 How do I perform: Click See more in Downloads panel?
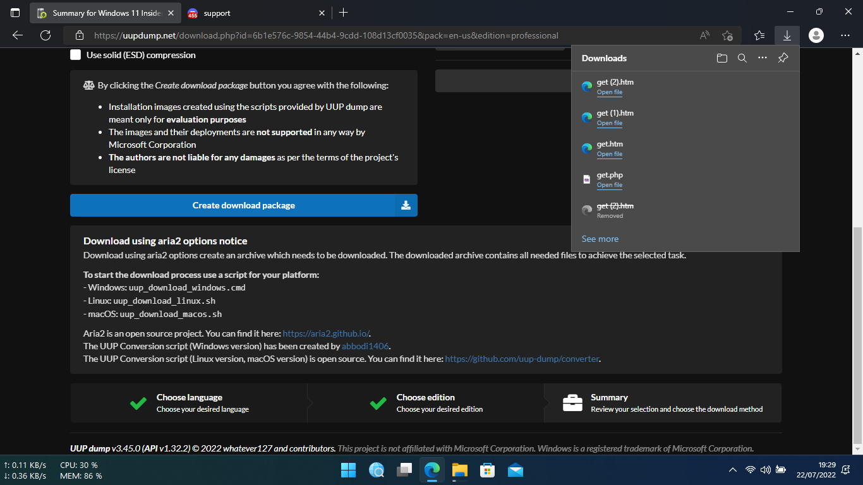(x=600, y=239)
